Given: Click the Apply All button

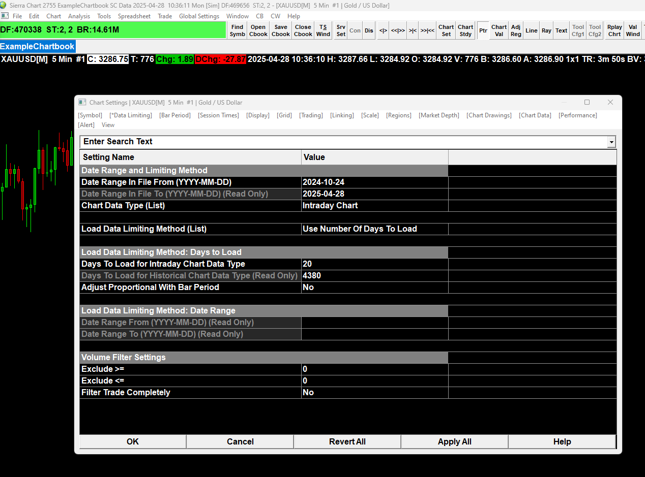Looking at the screenshot, I should coord(455,442).
